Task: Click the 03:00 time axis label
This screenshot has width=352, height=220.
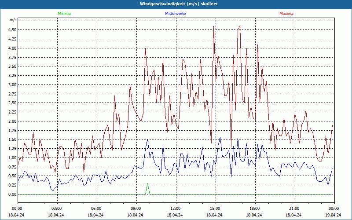Action: [x=56, y=209]
